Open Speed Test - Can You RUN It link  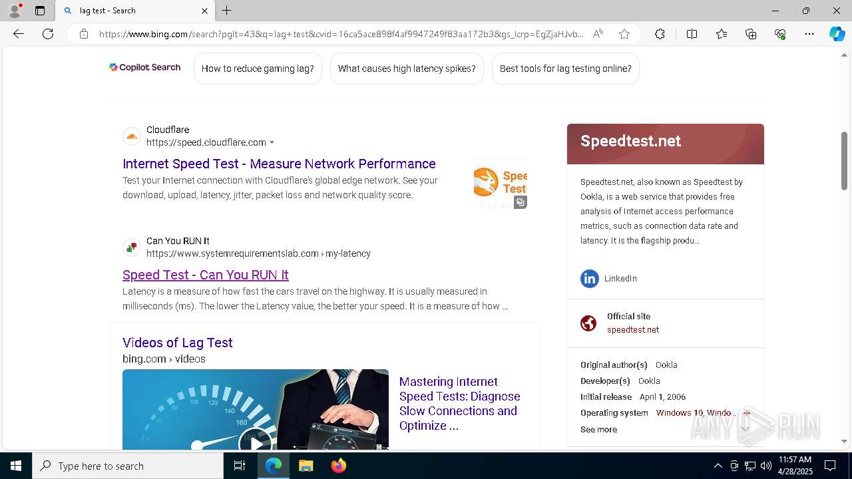pos(206,275)
